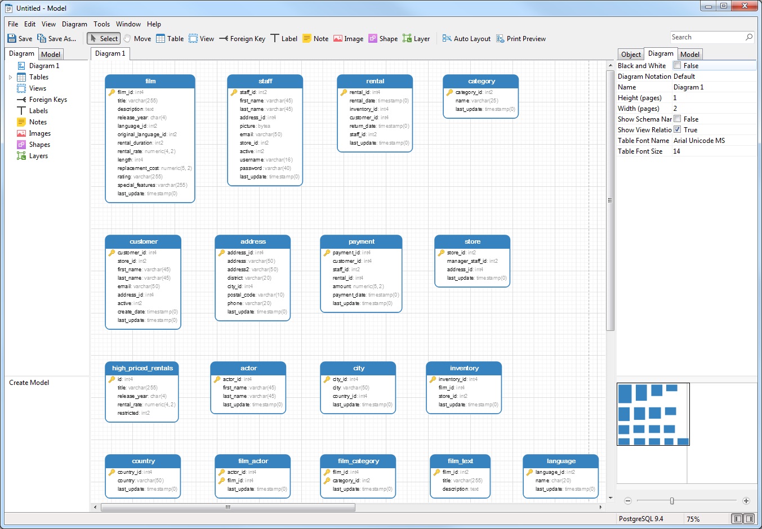Image resolution: width=762 pixels, height=529 pixels.
Task: Pick the Foreign Key tool
Action: 242,38
